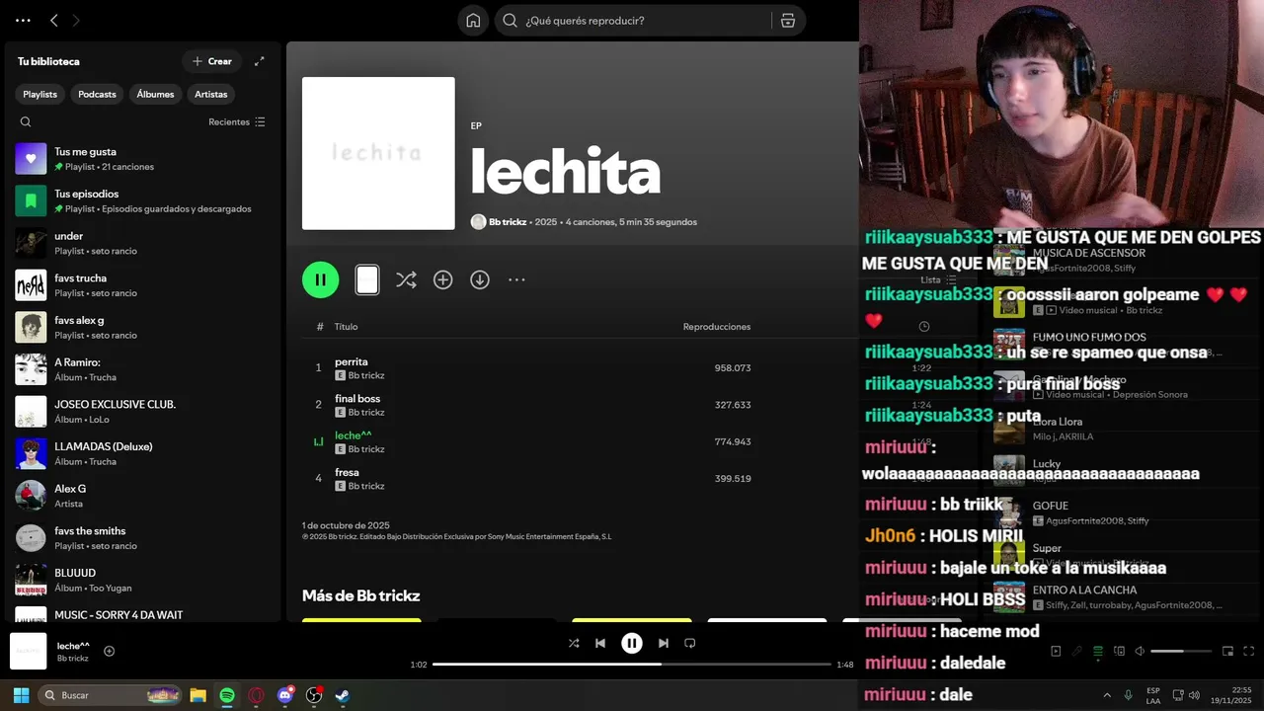Open the Recientes sort dropdown
The height and width of the screenshot is (711, 1264).
click(237, 121)
